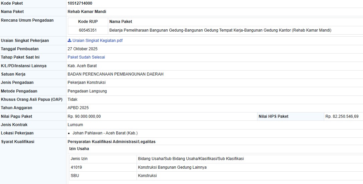Screen dimensions: 363x184
Task: Select BADAN PERENCANAAN PEMBANGUNAN DAERAH text
Action: (x=115, y=74)
